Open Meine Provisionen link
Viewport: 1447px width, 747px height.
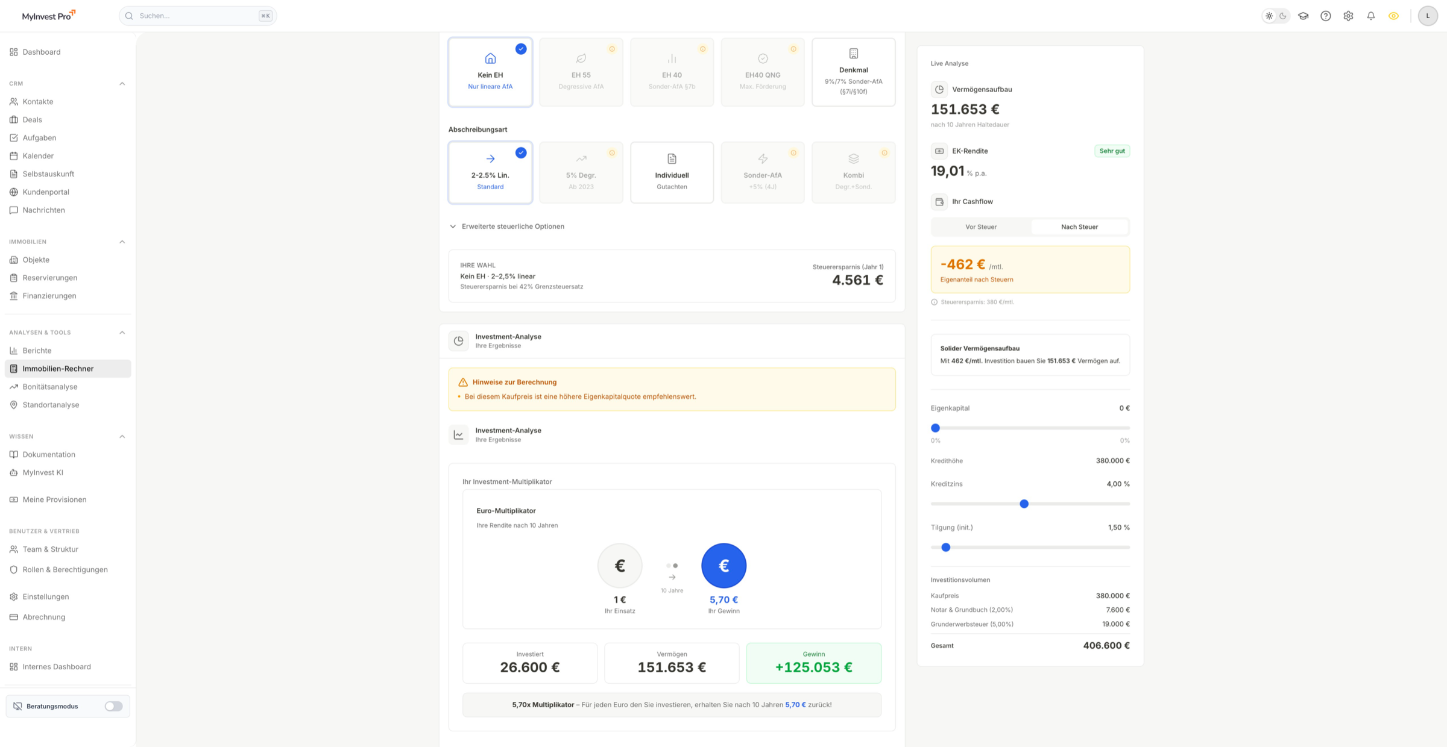(x=54, y=499)
